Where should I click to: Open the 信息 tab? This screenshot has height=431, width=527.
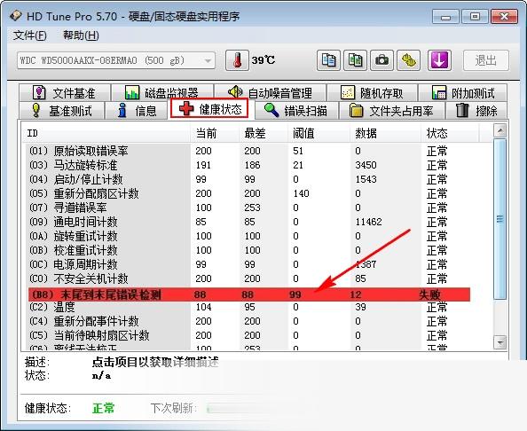(137, 110)
